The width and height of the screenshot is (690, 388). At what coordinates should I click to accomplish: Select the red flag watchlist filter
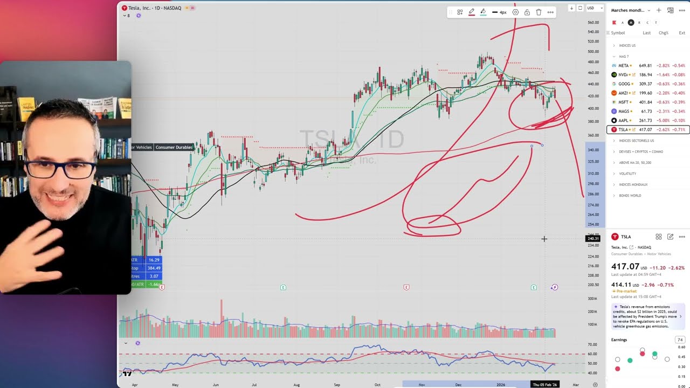[614, 23]
